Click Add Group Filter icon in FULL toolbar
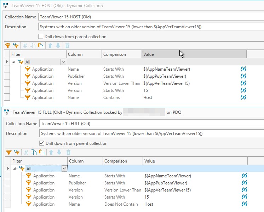The width and height of the screenshot is (264, 212). pos(17,152)
